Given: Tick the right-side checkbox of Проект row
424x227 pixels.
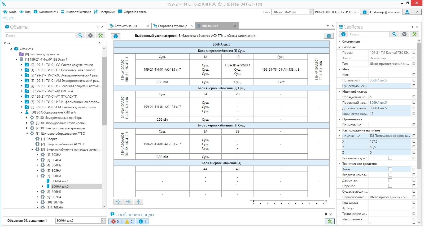Looking at the screenshot, I should coord(414,52).
